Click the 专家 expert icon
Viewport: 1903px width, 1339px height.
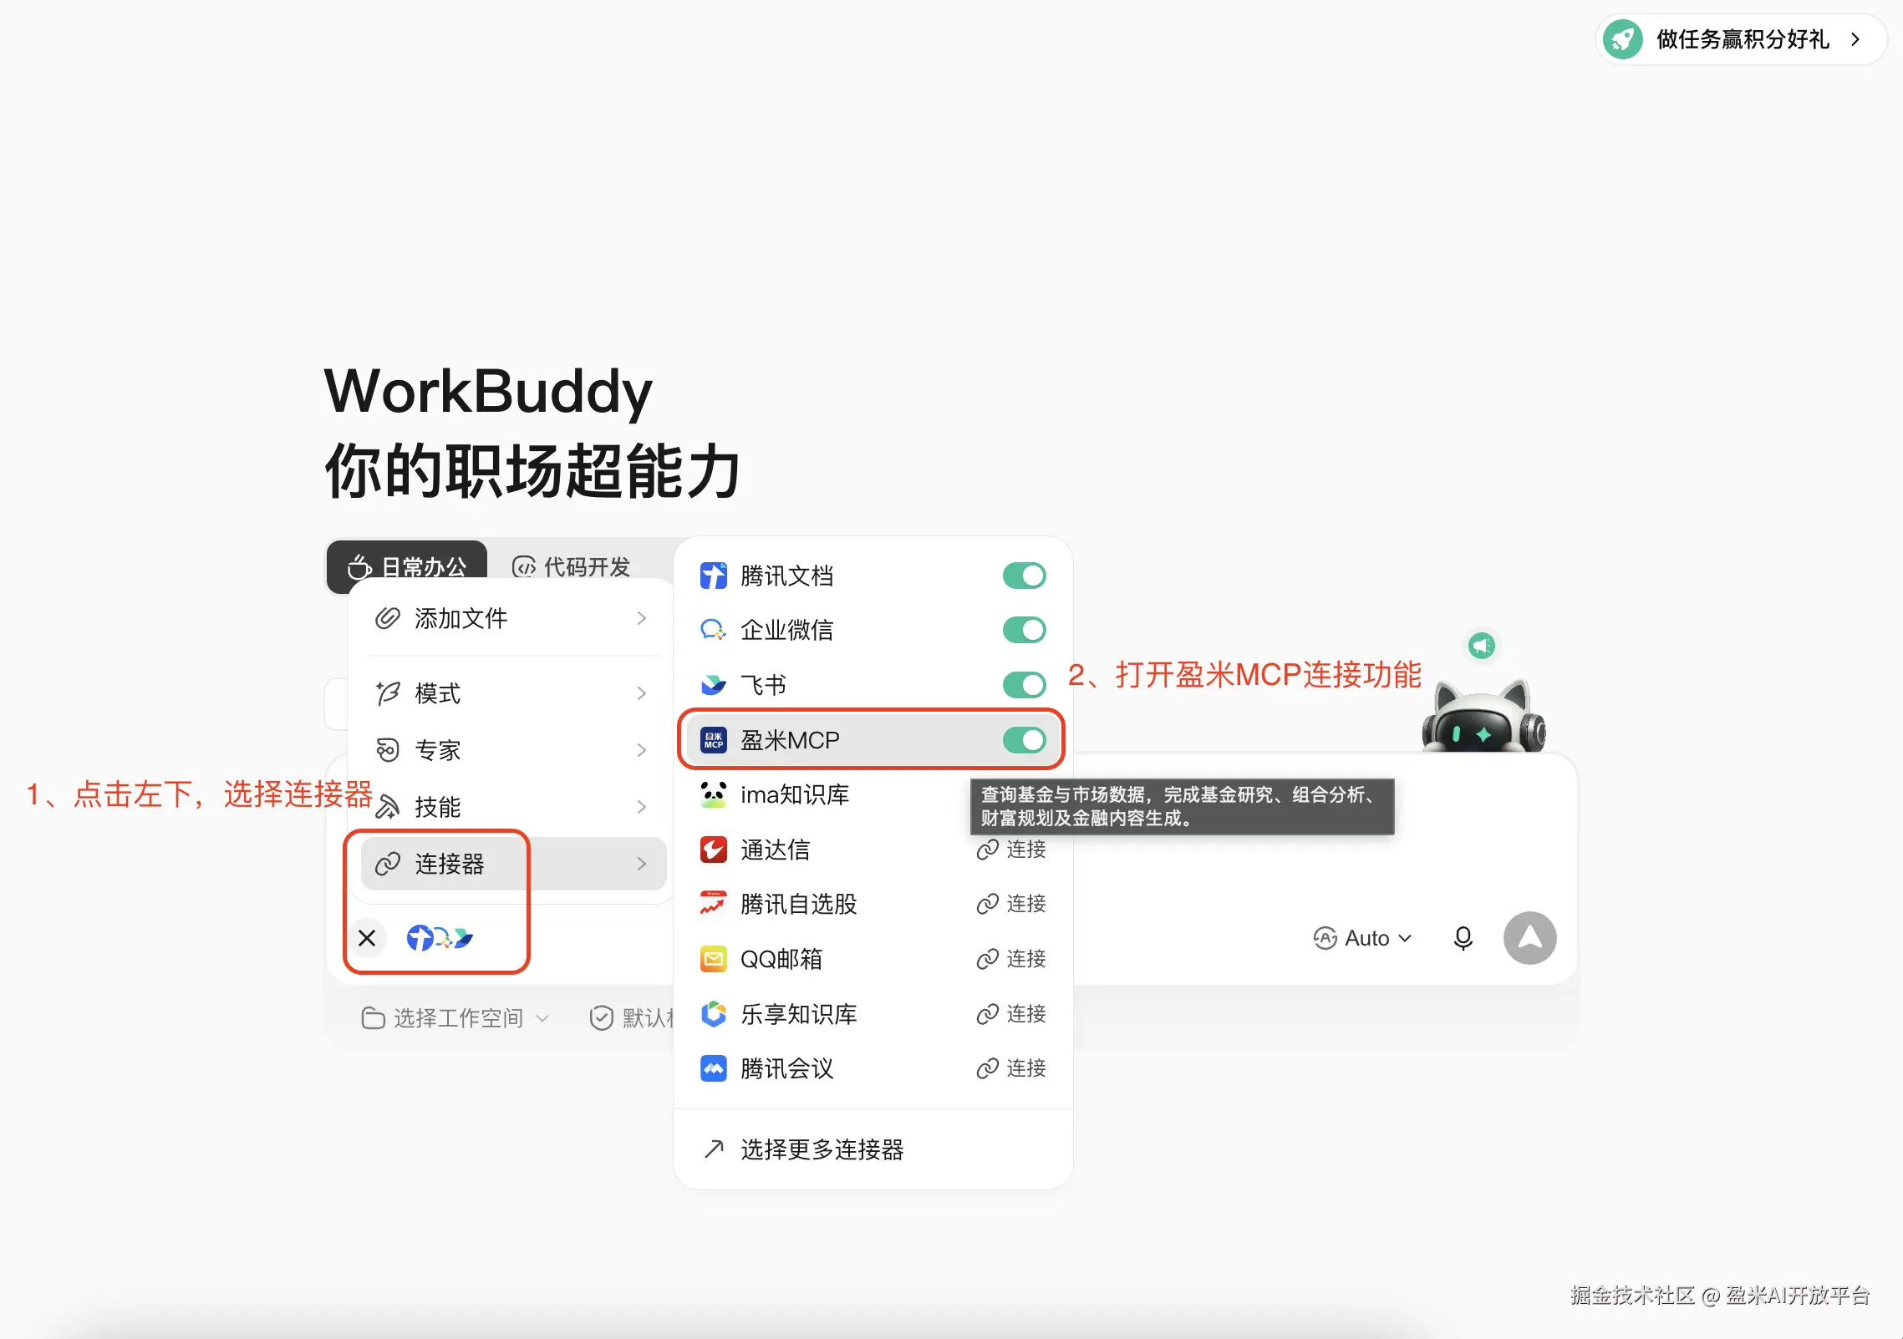click(387, 750)
